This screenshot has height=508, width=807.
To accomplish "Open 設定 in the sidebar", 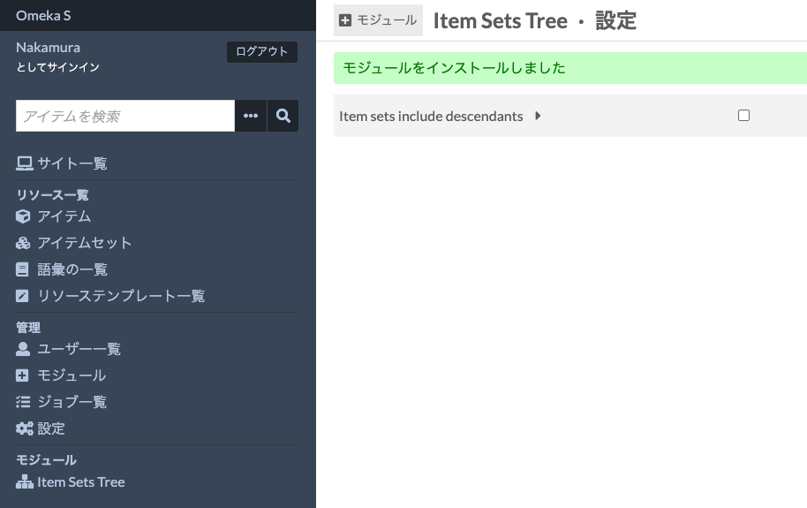I will 51,428.
